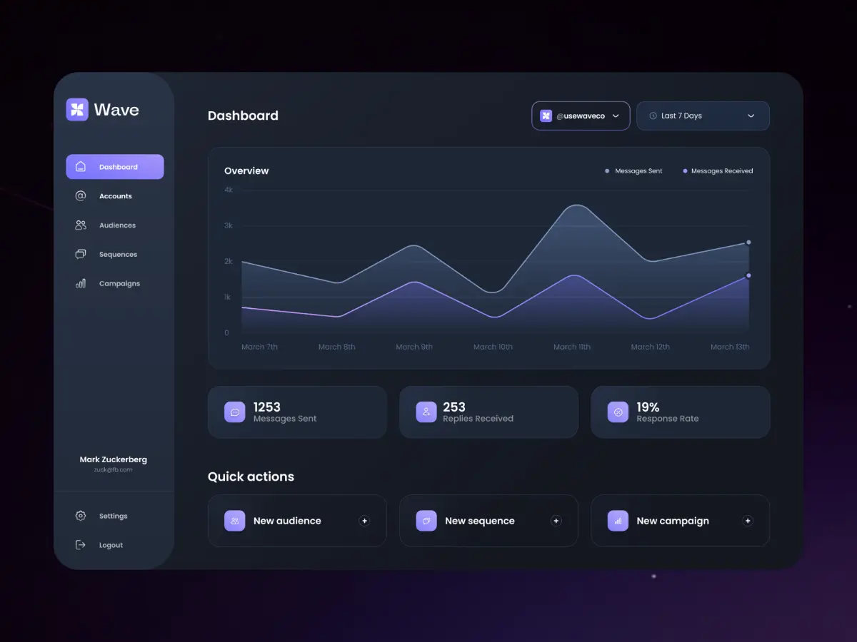Click the March 13th Messages Sent data point
The image size is (857, 642).
click(x=748, y=243)
